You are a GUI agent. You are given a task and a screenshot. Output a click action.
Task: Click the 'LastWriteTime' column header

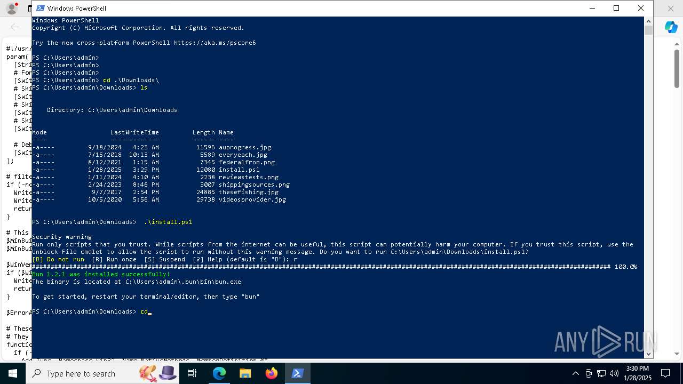tap(134, 132)
